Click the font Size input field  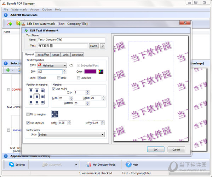pyautogui.click(x=50, y=72)
